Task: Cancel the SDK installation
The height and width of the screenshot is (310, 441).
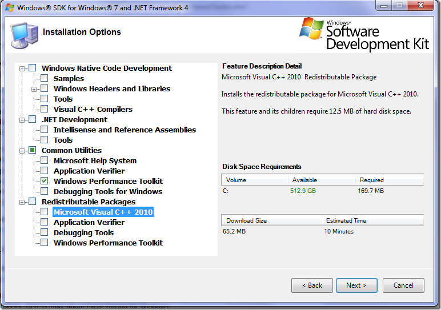Action: tap(403, 285)
